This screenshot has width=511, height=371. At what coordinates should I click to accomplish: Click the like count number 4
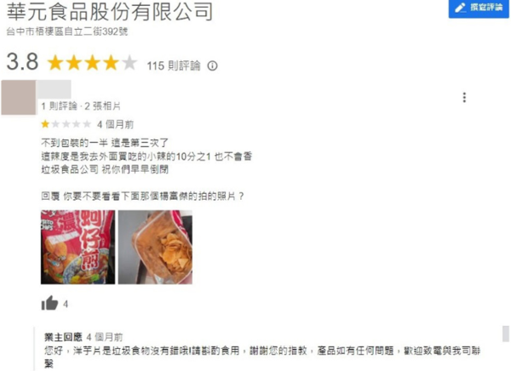(66, 305)
